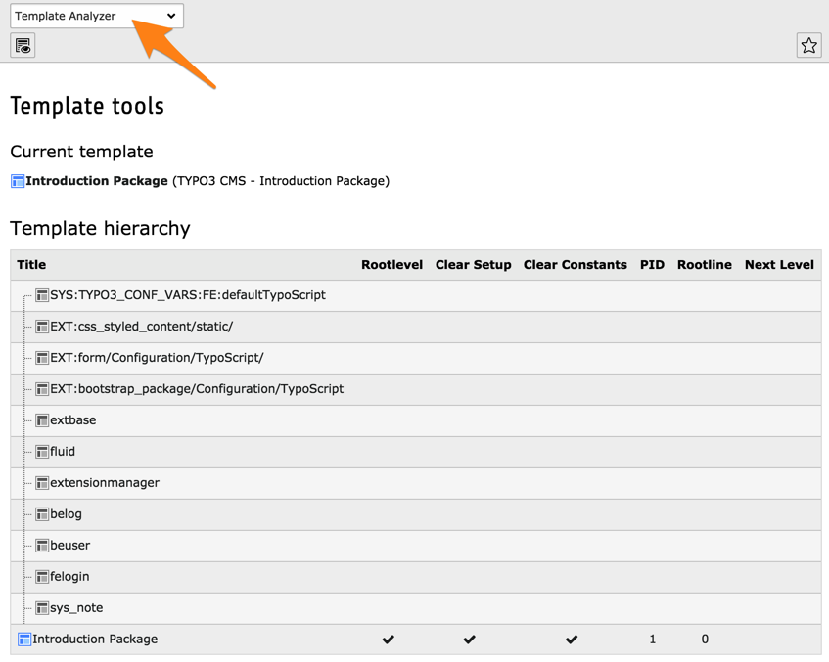Open the Template Analyzer dropdown

[x=96, y=16]
